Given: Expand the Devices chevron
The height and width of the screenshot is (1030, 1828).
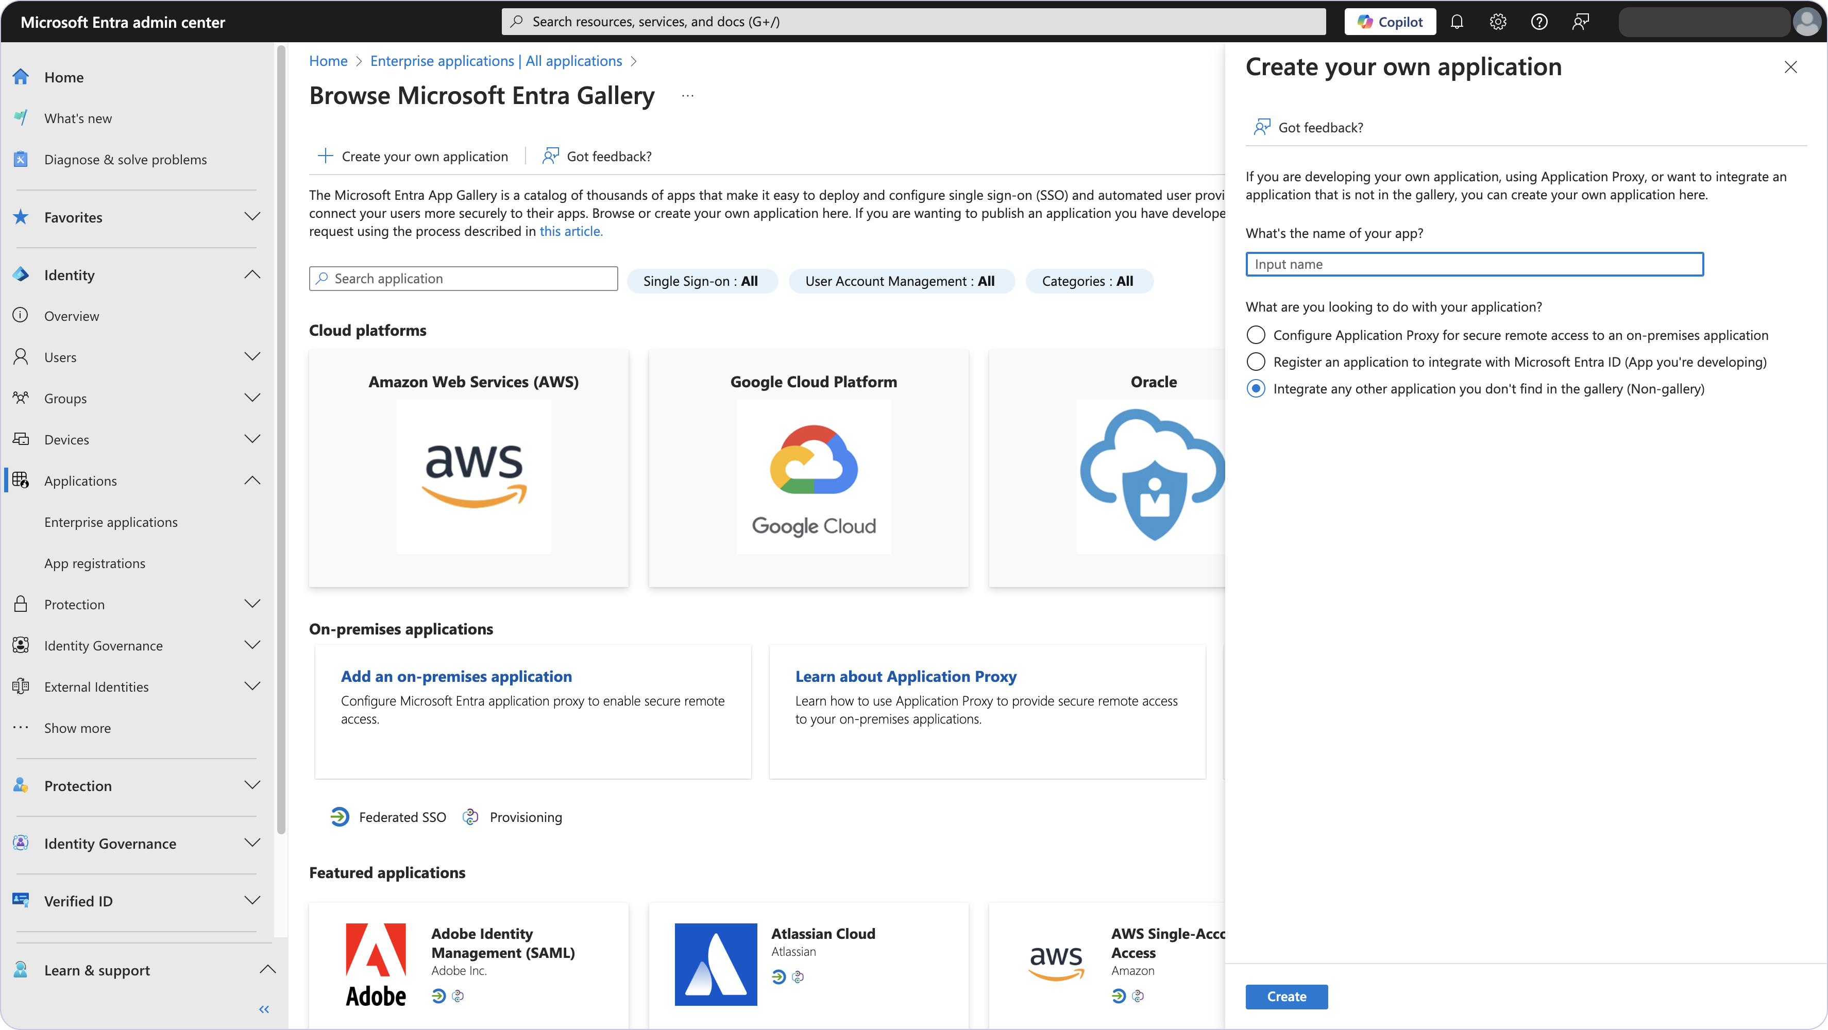Looking at the screenshot, I should [252, 438].
